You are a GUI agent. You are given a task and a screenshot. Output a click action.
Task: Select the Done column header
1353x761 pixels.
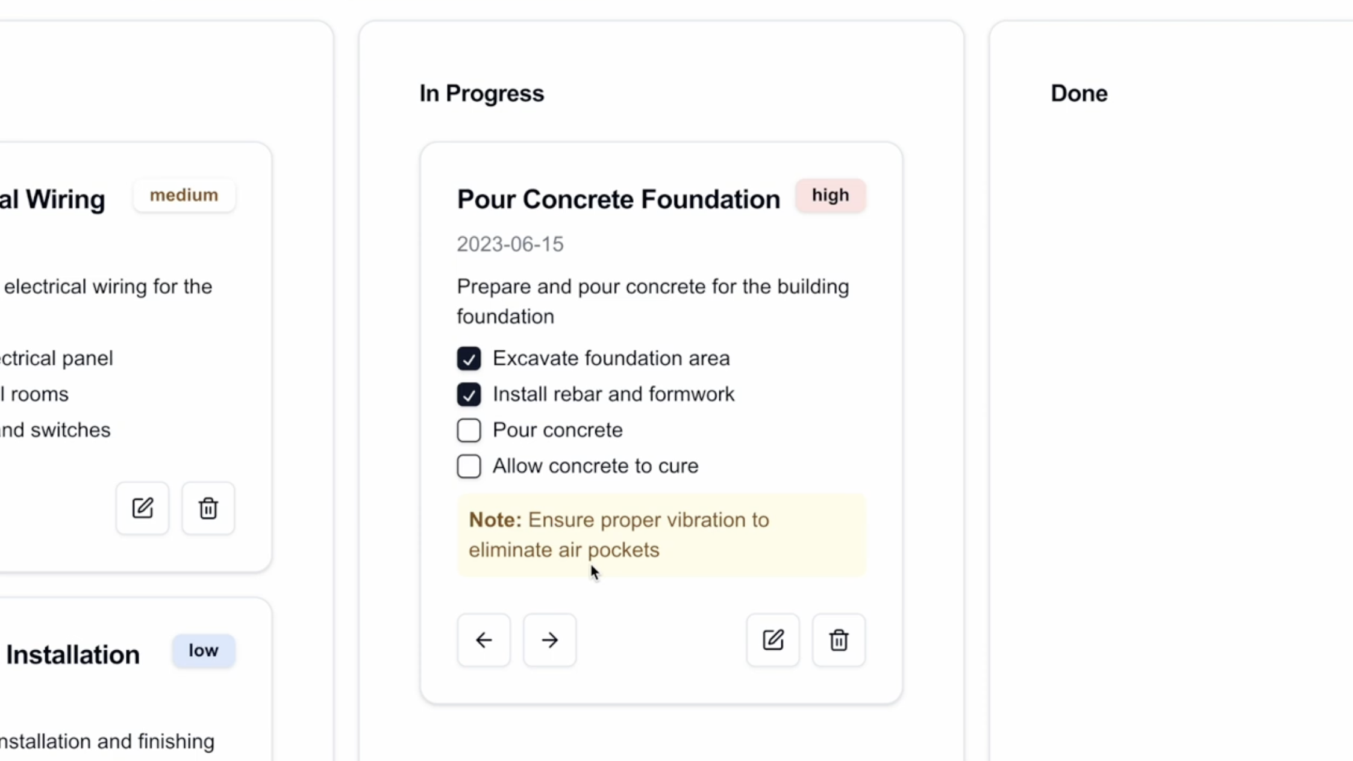pos(1078,93)
